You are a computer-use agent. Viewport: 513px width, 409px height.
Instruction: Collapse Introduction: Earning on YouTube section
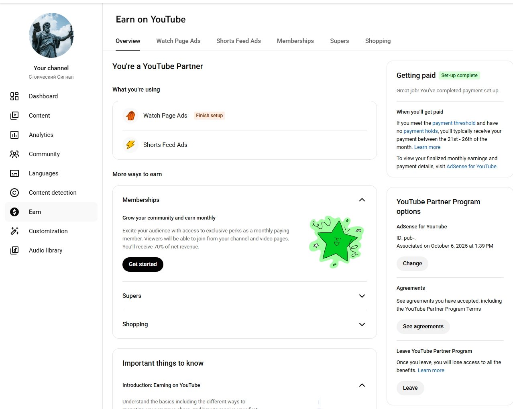click(x=362, y=385)
